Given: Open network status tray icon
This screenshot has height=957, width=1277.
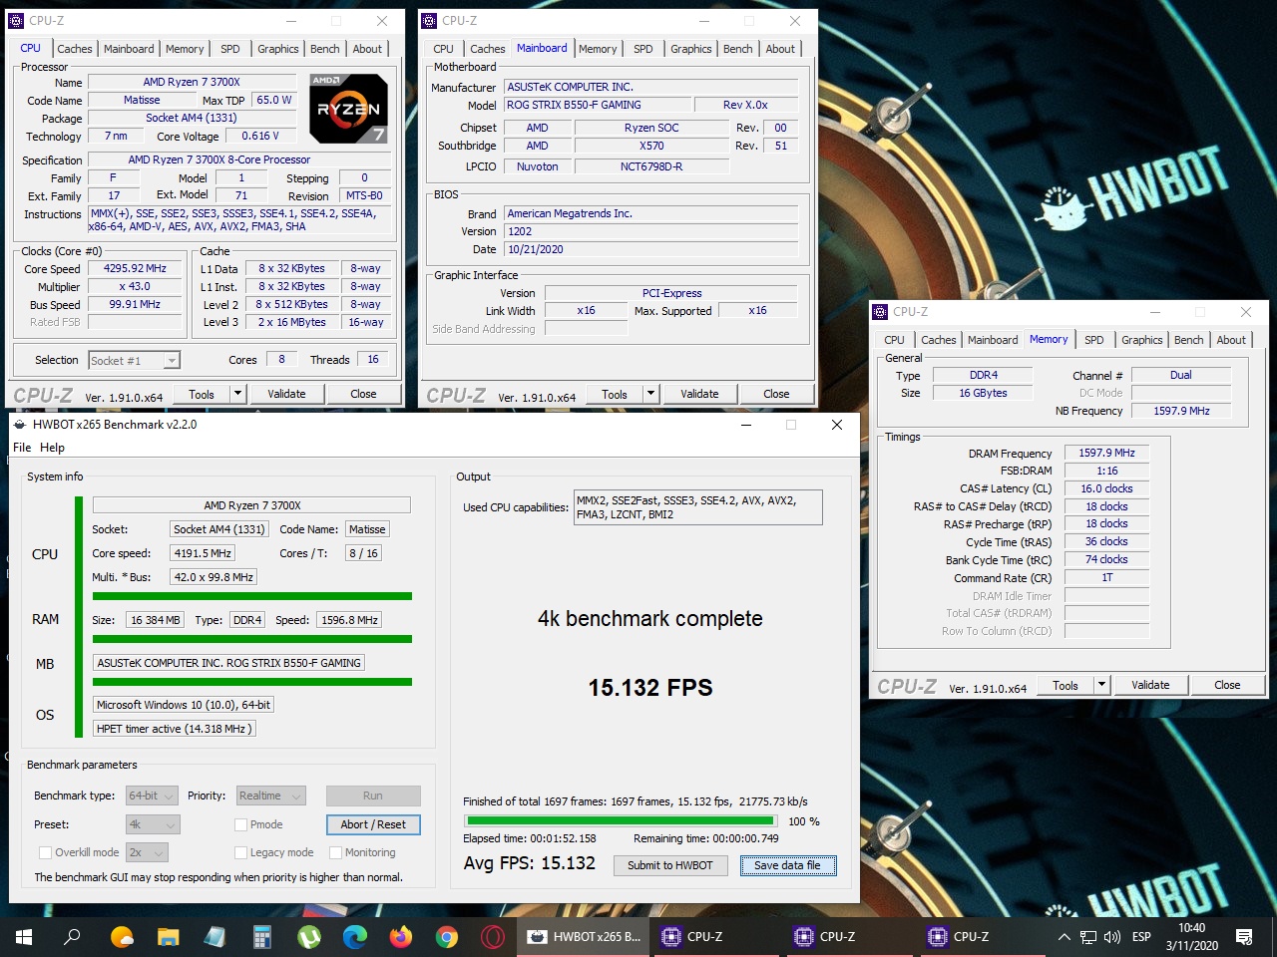Looking at the screenshot, I should click(x=1088, y=937).
